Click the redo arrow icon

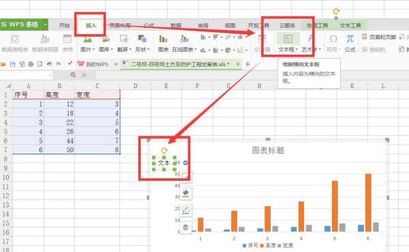(x=59, y=64)
